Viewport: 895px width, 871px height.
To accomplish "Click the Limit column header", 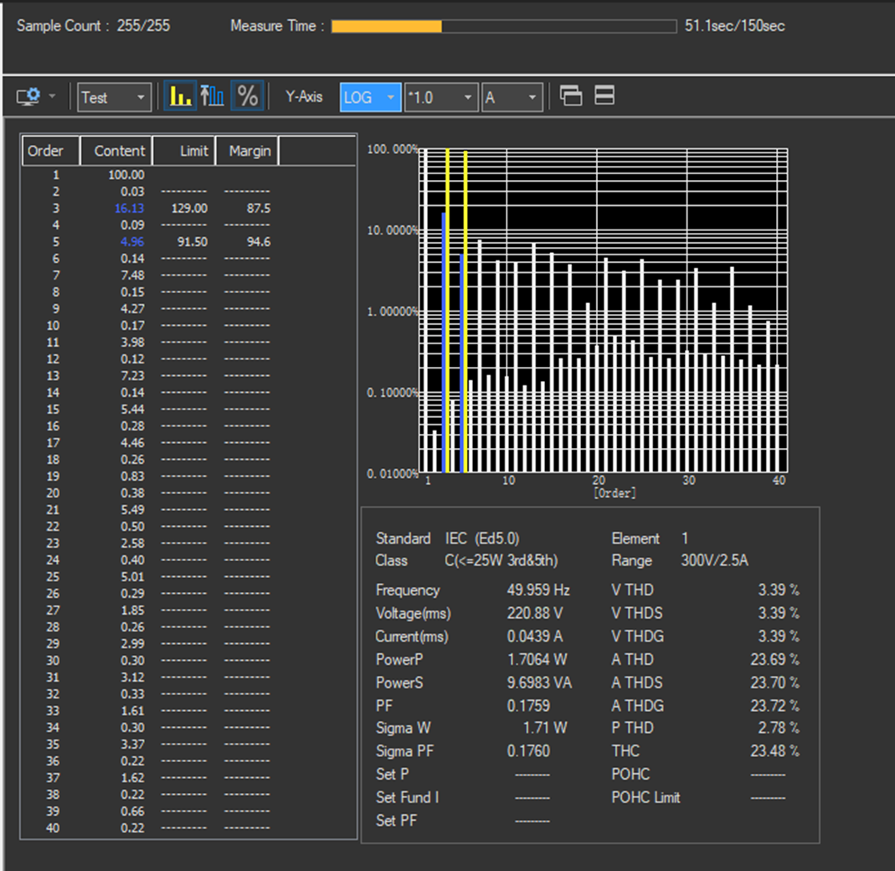I will point(184,151).
